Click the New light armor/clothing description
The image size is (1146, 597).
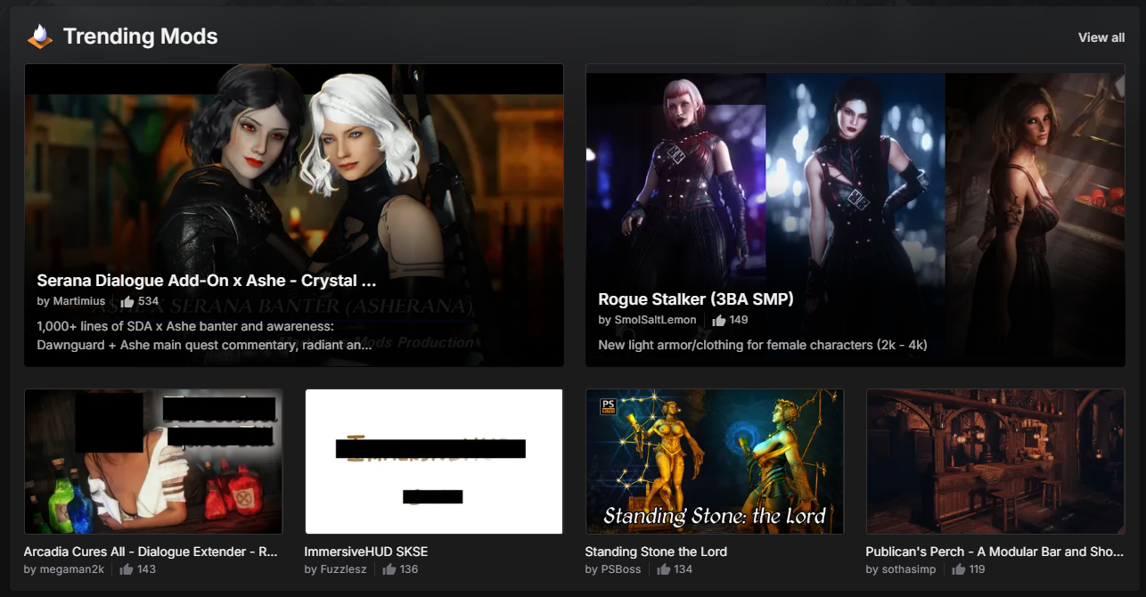763,345
